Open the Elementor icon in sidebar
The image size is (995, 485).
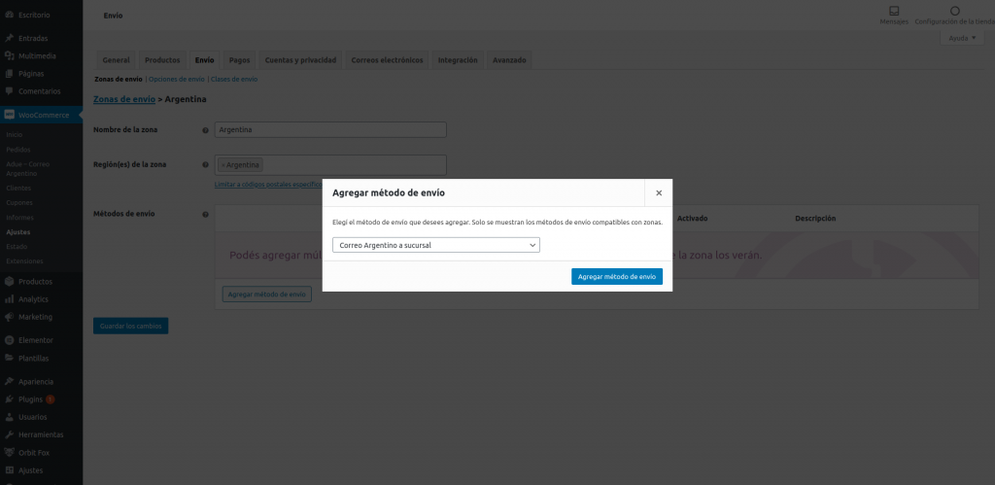[9, 340]
